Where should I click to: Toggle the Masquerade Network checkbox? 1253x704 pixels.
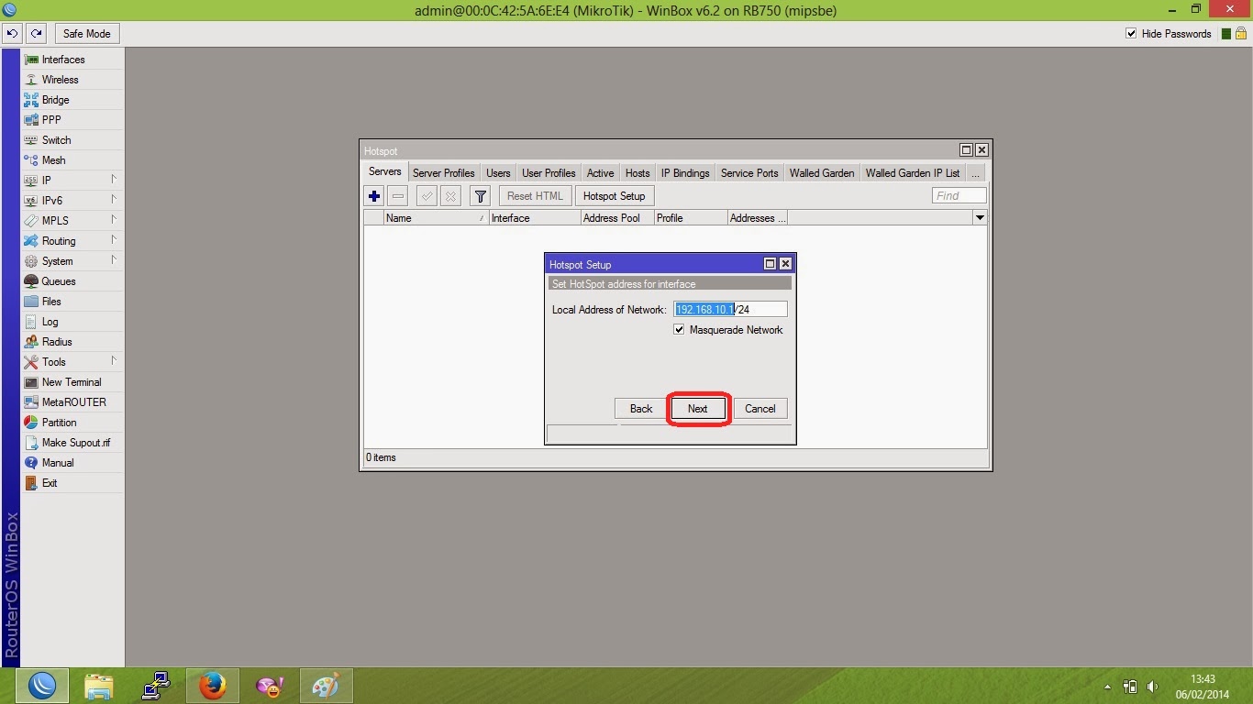pos(680,330)
